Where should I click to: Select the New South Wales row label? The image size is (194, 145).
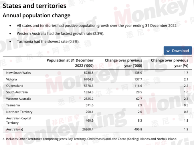click(x=18, y=73)
